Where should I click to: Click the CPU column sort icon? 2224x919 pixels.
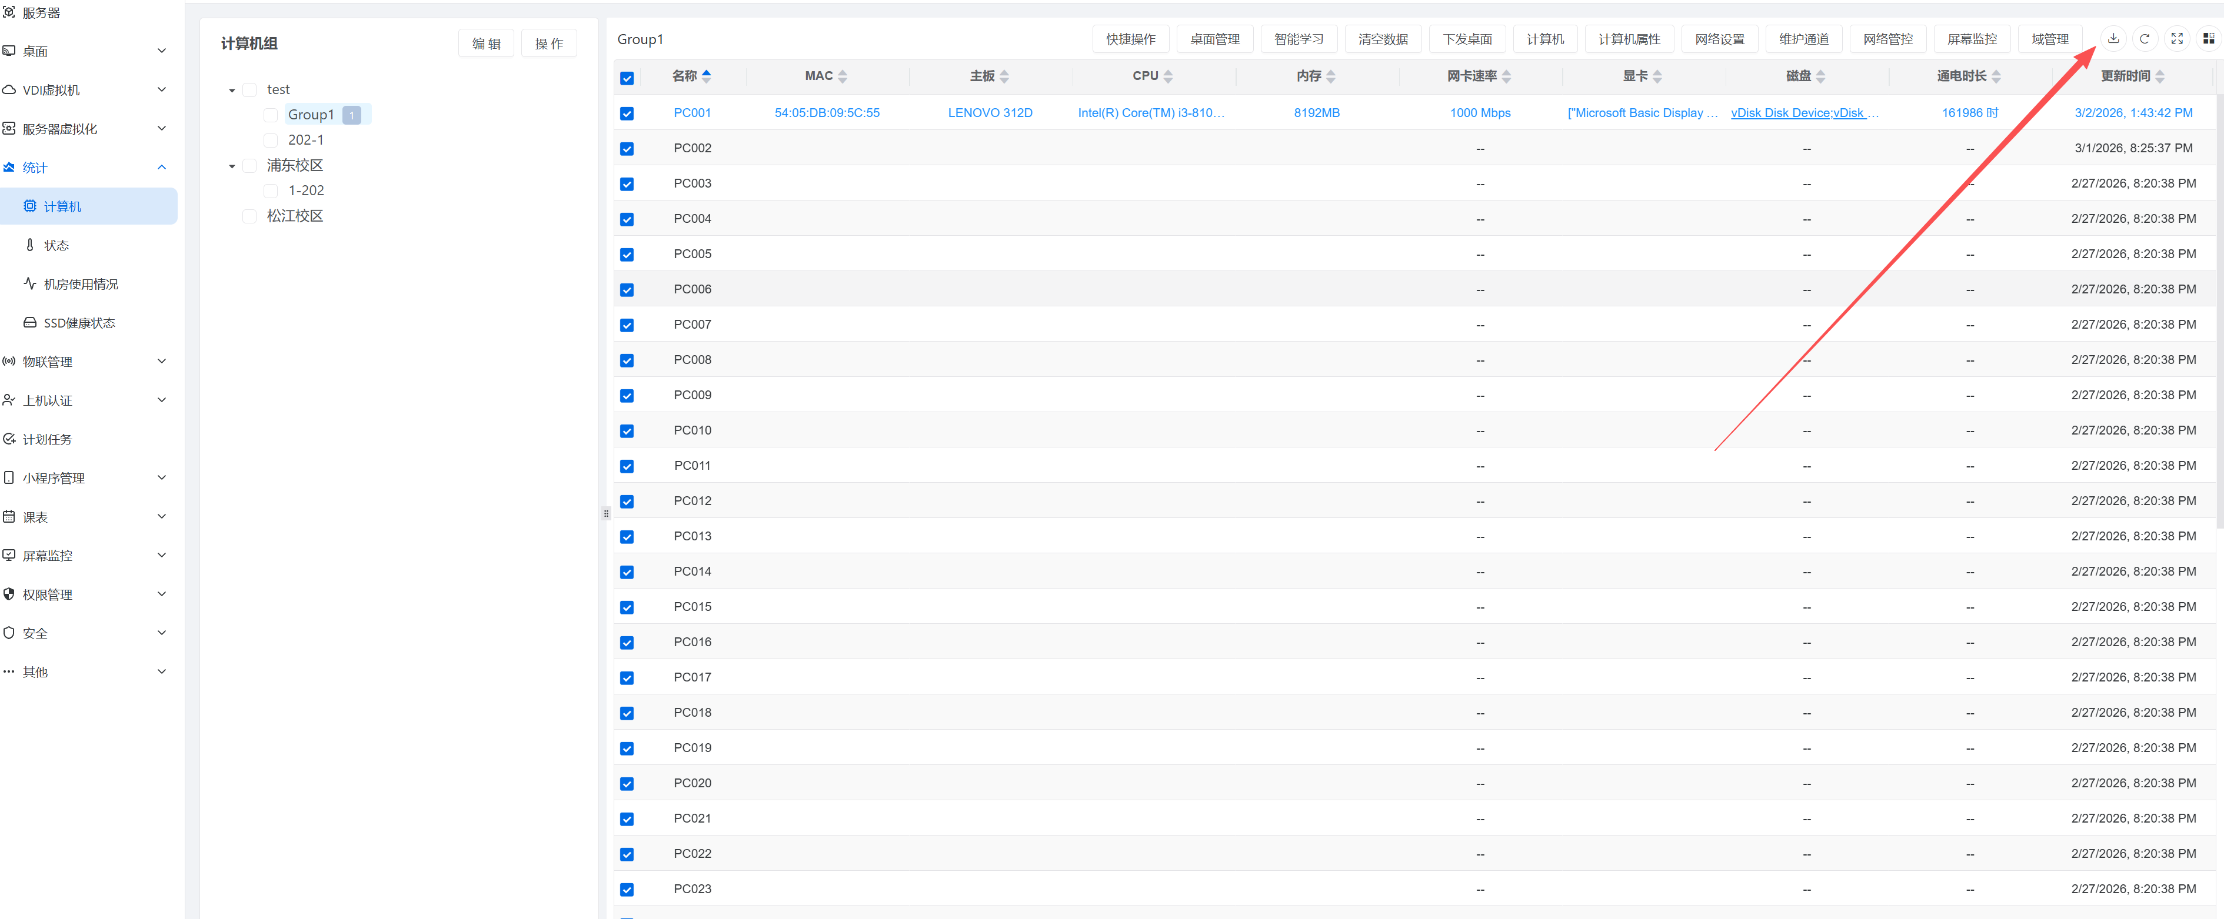click(1167, 77)
